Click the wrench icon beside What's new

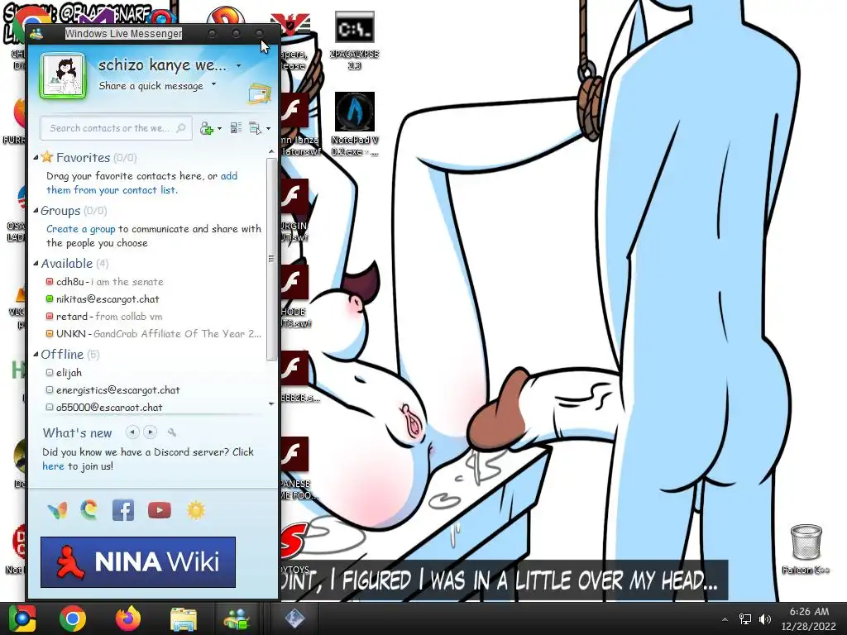(x=172, y=432)
